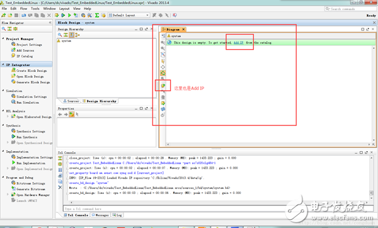Click the Run Synthesis icon in main toolbar
Image resolution: width=378 pixels, height=228 pixels.
point(63,15)
